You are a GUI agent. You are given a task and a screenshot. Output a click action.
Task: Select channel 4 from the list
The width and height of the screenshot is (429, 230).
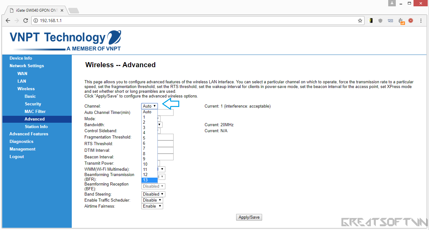point(149,133)
